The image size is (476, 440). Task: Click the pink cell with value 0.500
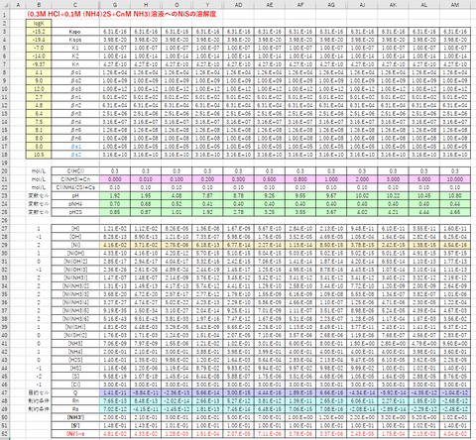pos(270,179)
